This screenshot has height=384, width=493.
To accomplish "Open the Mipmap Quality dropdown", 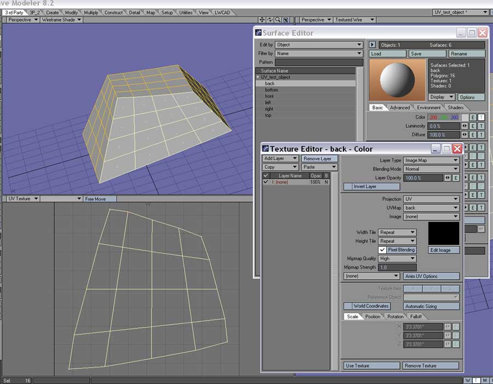I will coord(398,258).
